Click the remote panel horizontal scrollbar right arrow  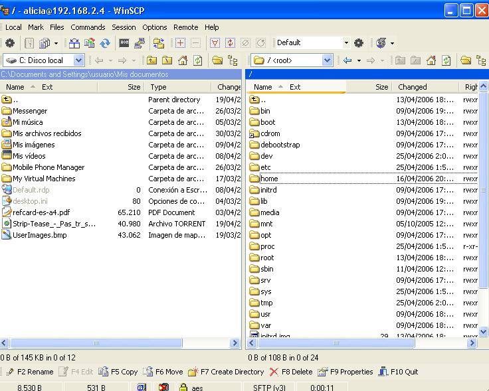tap(472, 343)
